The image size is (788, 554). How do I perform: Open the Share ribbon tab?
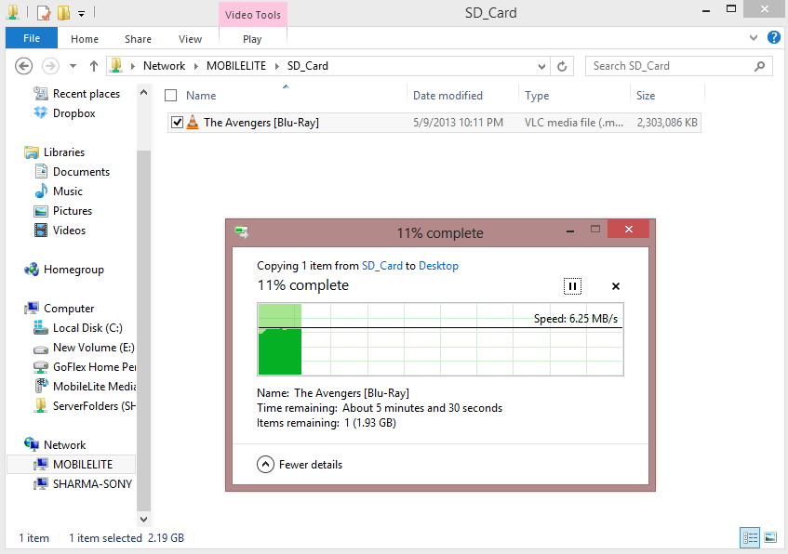[138, 39]
